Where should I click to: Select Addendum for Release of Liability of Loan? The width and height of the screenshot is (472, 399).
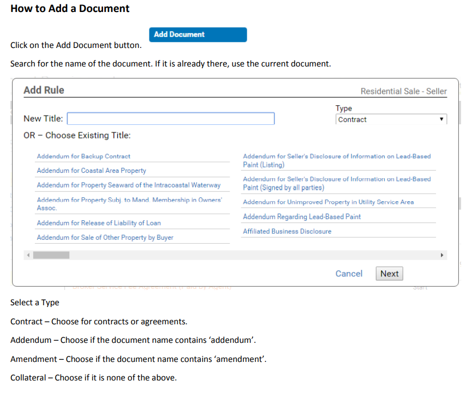(98, 223)
